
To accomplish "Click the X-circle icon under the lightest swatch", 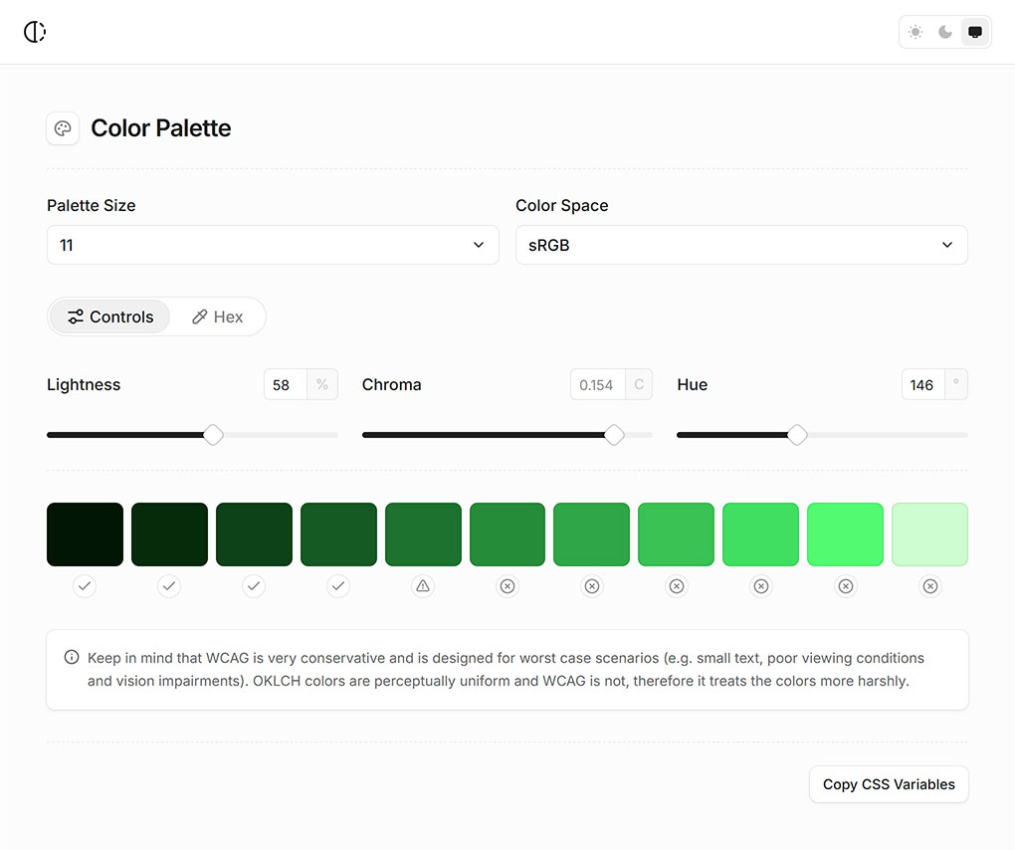I will click(x=929, y=586).
